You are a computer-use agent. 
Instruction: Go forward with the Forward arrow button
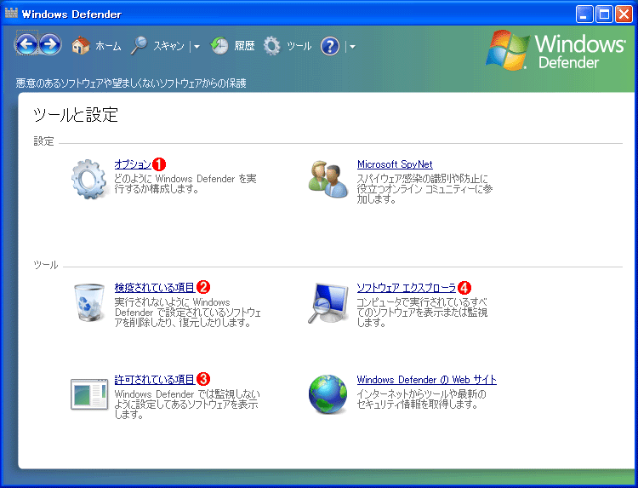pos(50,44)
